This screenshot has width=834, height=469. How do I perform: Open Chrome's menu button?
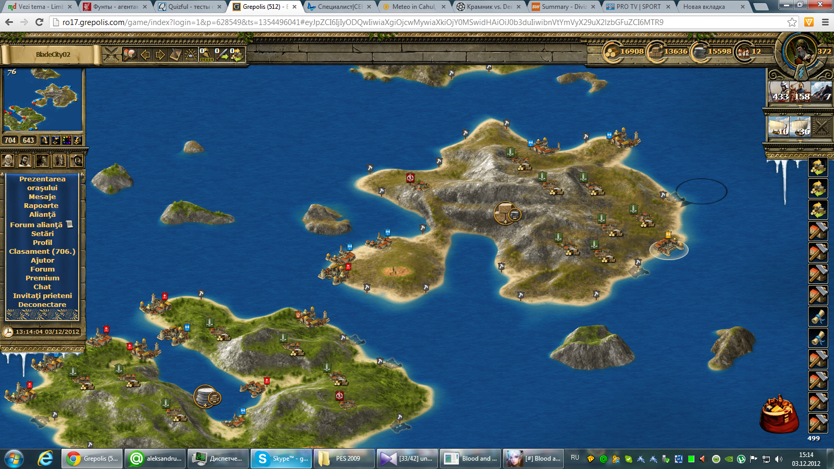(x=825, y=22)
